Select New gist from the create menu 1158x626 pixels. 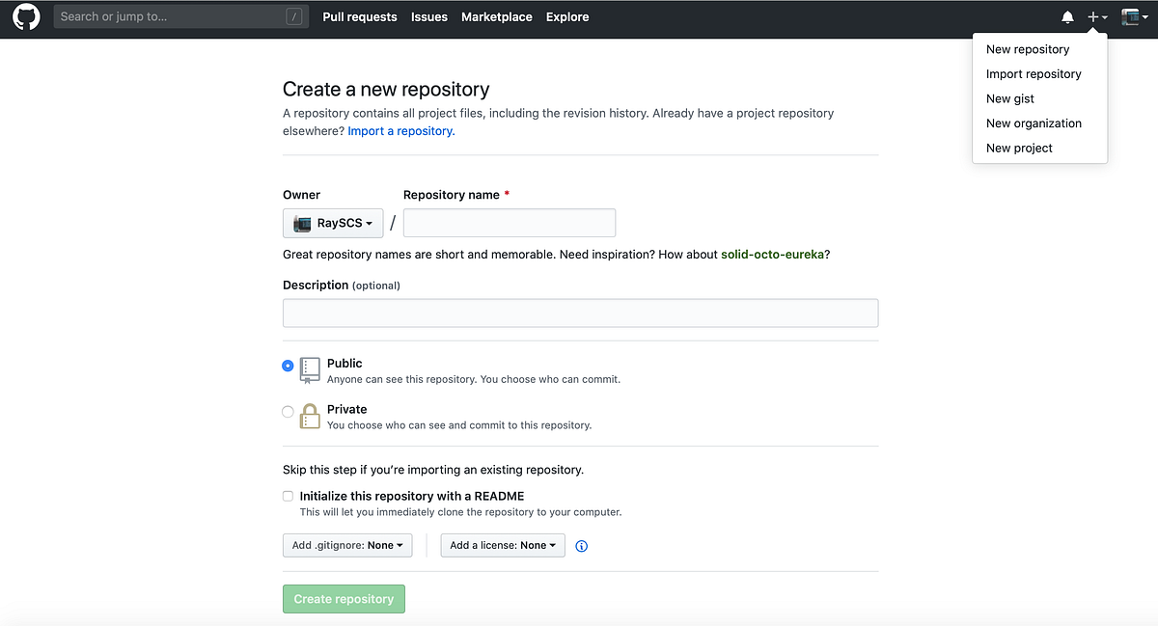(1009, 98)
